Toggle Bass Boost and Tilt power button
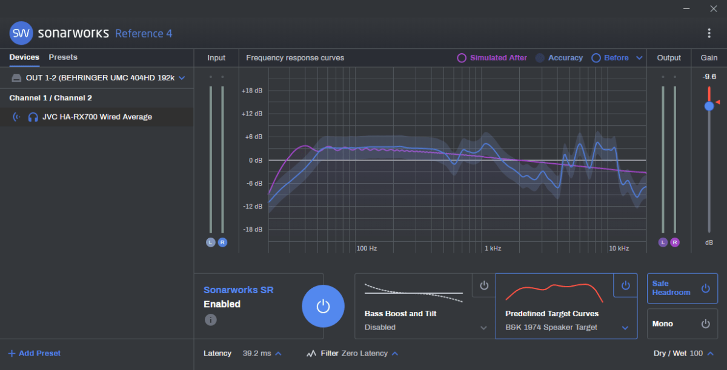 point(483,285)
